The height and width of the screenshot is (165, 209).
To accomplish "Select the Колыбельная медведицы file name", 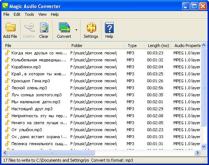I will click(x=39, y=60).
